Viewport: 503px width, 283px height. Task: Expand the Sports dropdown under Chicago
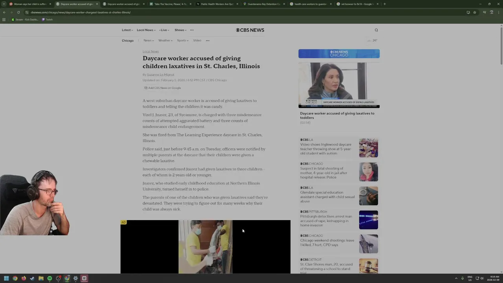coord(183,40)
